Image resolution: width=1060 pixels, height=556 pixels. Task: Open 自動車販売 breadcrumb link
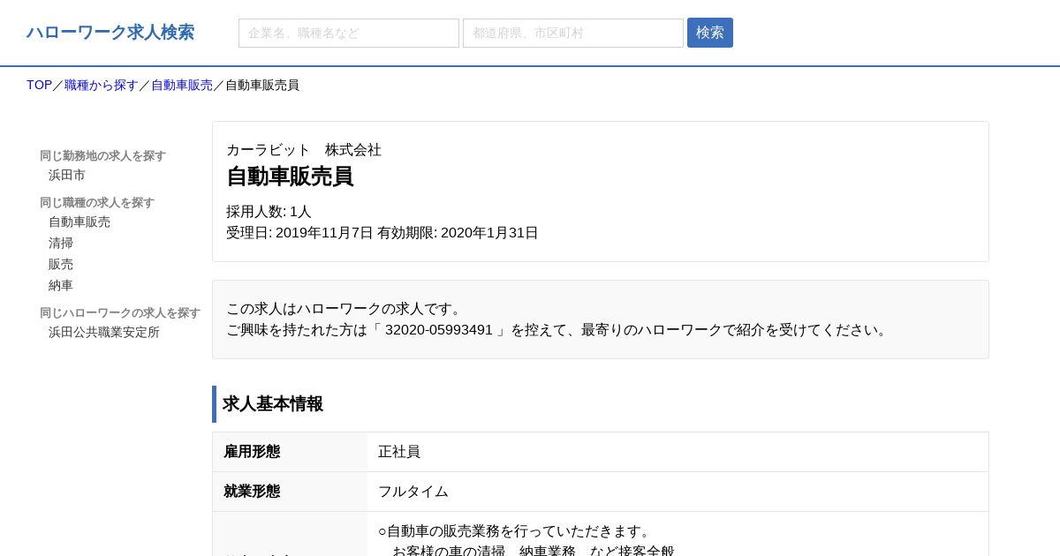click(182, 85)
